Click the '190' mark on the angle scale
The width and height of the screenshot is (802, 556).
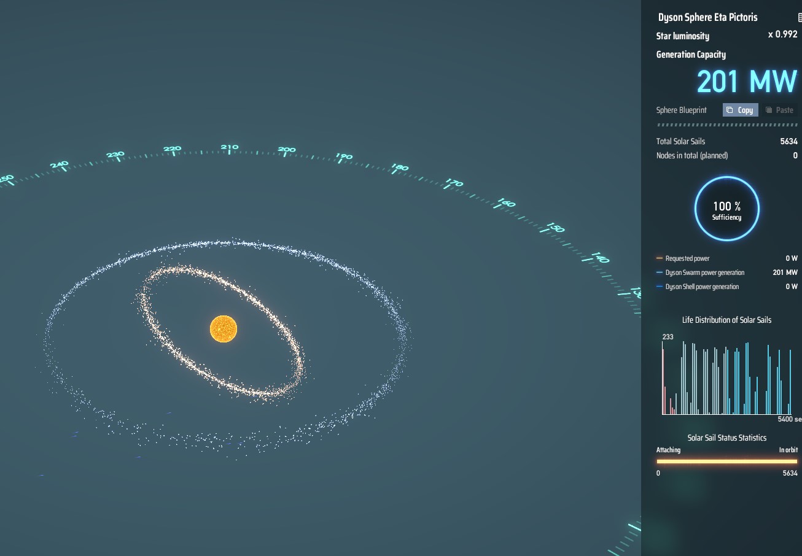344,156
